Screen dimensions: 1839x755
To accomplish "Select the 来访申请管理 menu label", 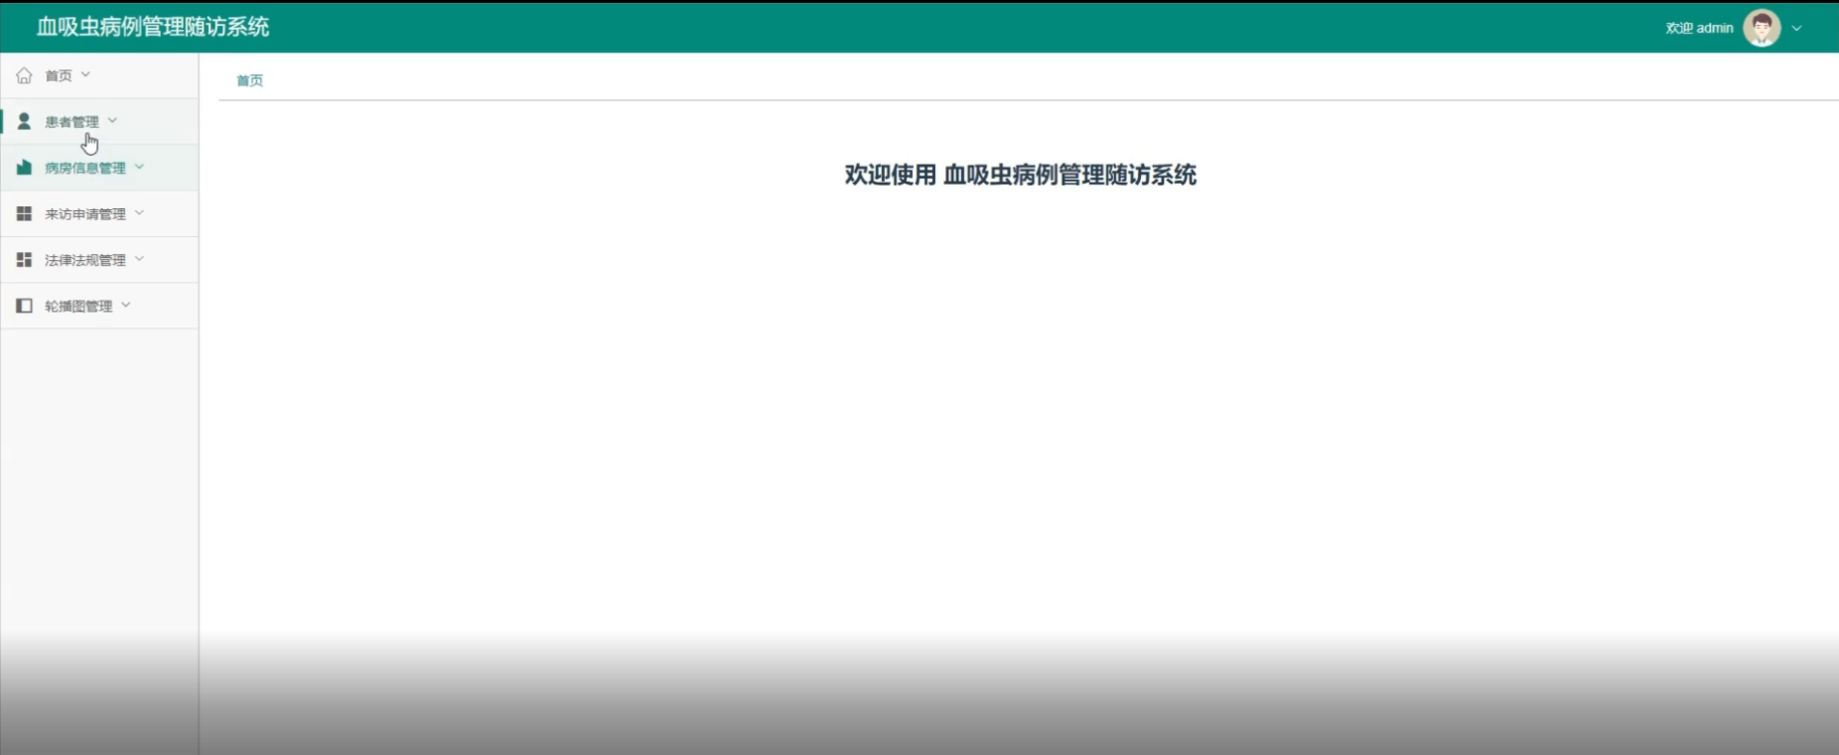I will pyautogui.click(x=85, y=214).
